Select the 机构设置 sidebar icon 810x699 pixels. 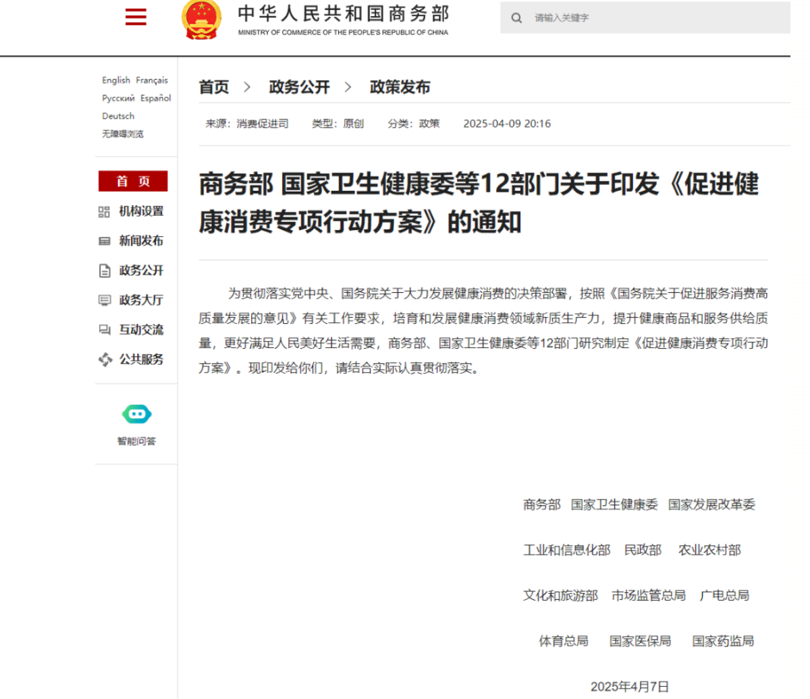point(105,211)
